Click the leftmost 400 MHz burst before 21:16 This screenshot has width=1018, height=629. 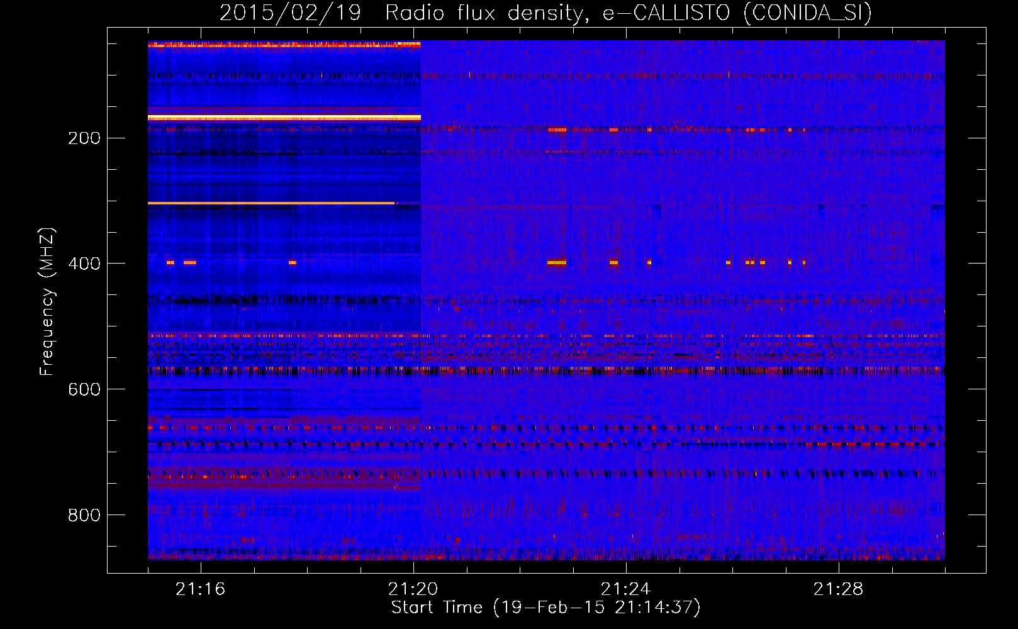click(x=170, y=262)
